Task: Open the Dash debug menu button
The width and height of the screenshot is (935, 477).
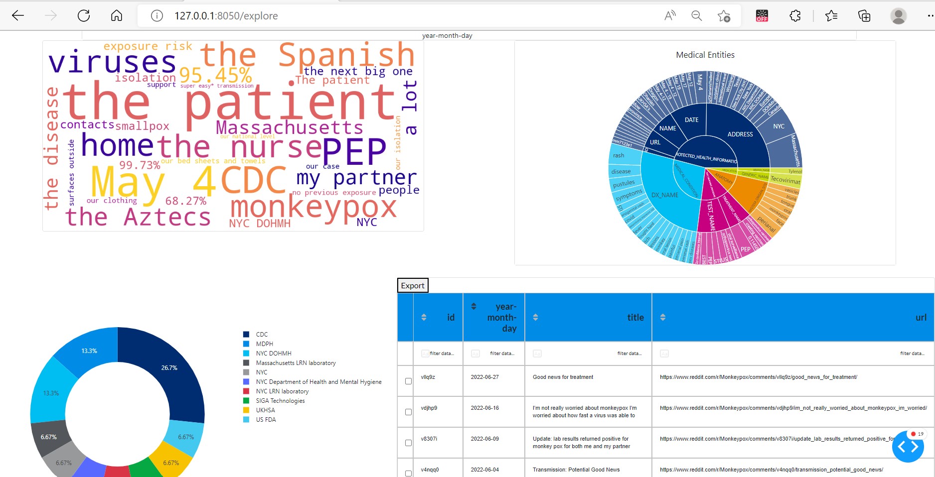Action: pos(908,447)
